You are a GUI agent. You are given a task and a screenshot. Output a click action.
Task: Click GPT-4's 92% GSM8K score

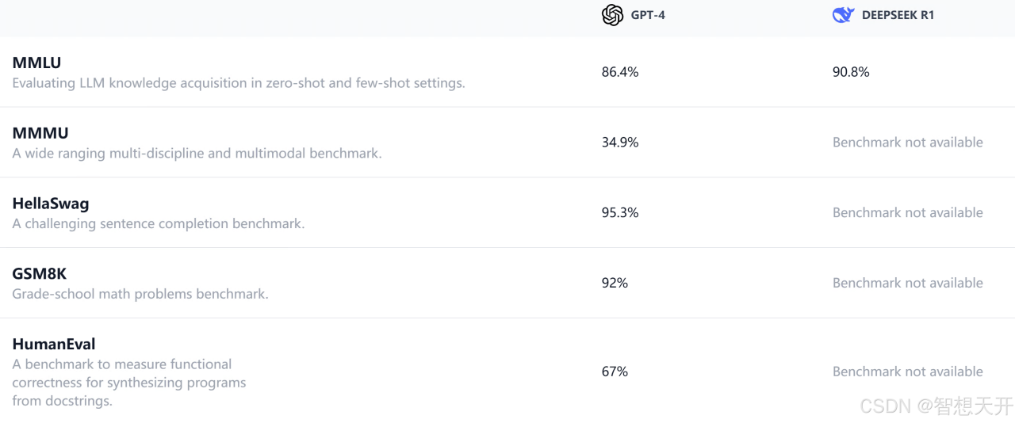[615, 284]
